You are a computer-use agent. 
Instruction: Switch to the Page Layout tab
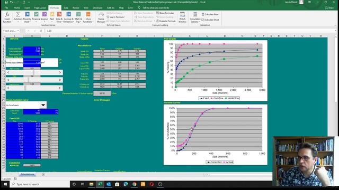click(40, 8)
